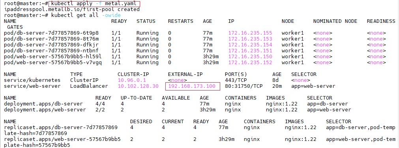Screen dimensions: 399x148
Task: Click port value 443/TCP
Action: [236, 80]
